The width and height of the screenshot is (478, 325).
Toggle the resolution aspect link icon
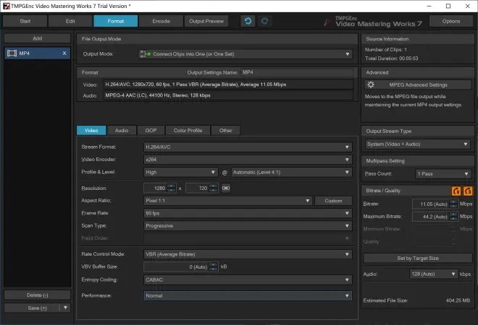[226, 188]
